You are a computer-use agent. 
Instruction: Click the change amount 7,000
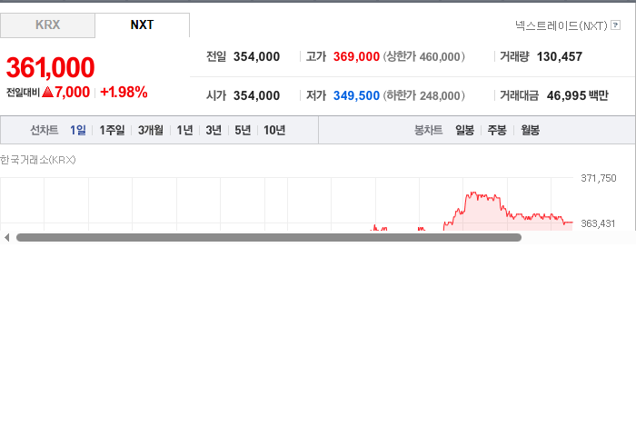pos(72,93)
